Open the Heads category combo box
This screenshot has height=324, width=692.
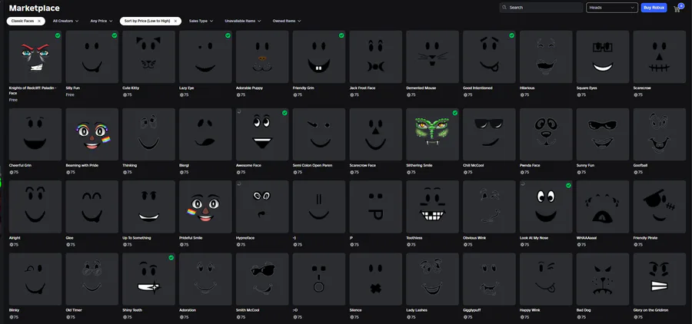click(x=612, y=8)
